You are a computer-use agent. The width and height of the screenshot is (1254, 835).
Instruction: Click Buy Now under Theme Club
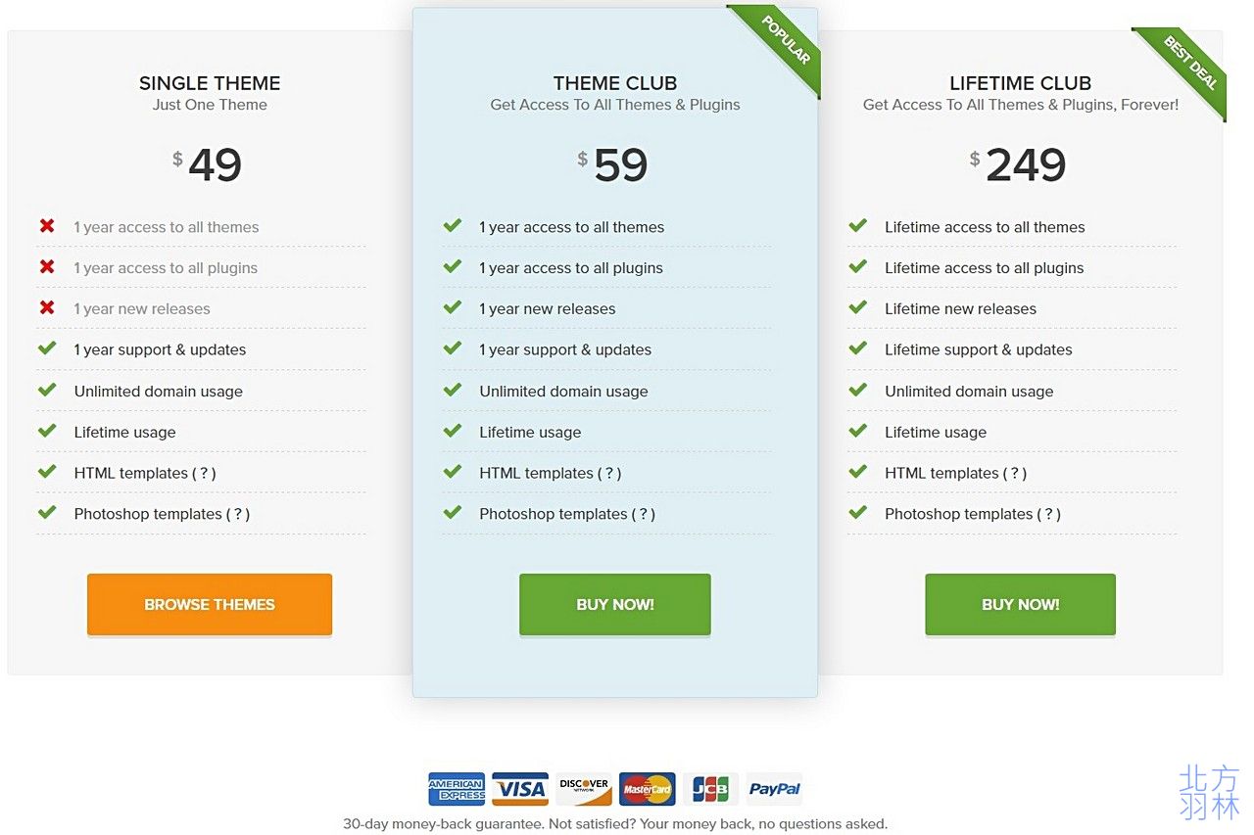(x=615, y=605)
